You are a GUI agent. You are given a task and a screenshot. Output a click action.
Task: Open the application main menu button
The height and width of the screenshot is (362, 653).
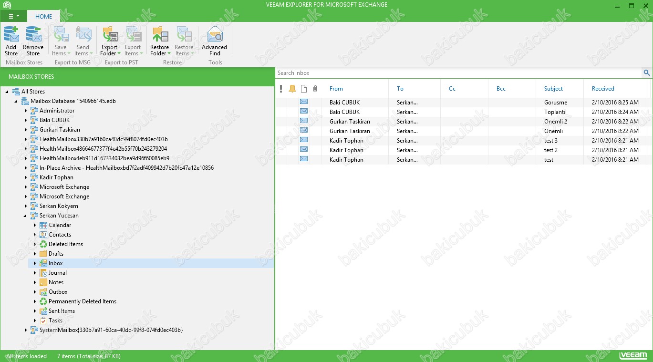pos(13,16)
